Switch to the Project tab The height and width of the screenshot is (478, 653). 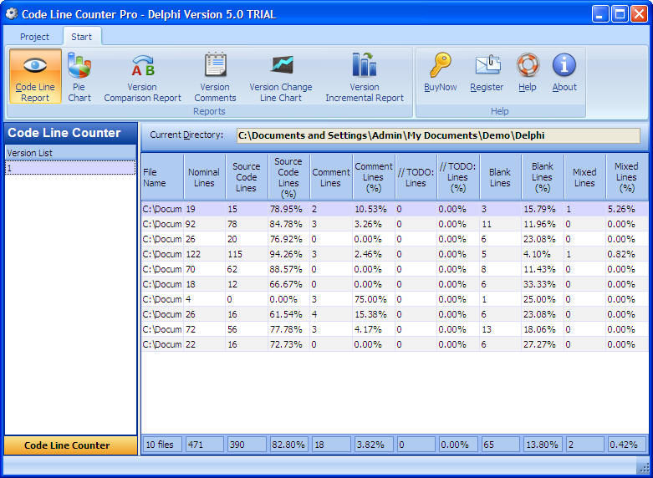[34, 37]
